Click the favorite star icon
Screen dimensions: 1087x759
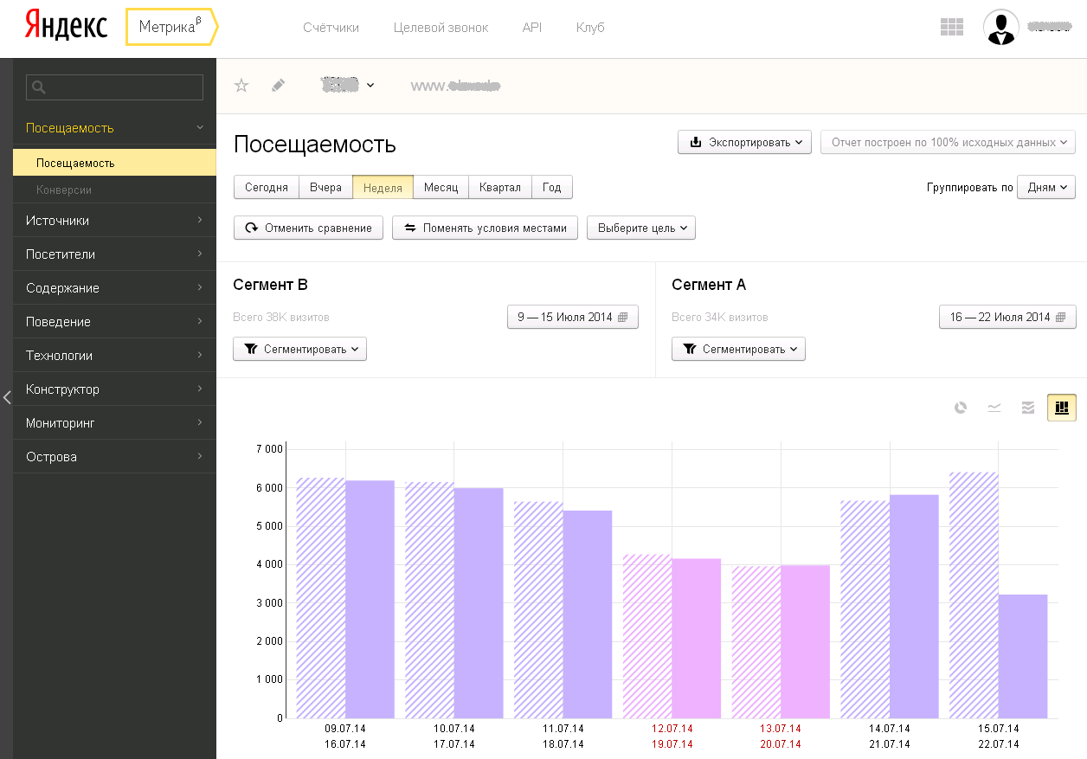(x=242, y=85)
